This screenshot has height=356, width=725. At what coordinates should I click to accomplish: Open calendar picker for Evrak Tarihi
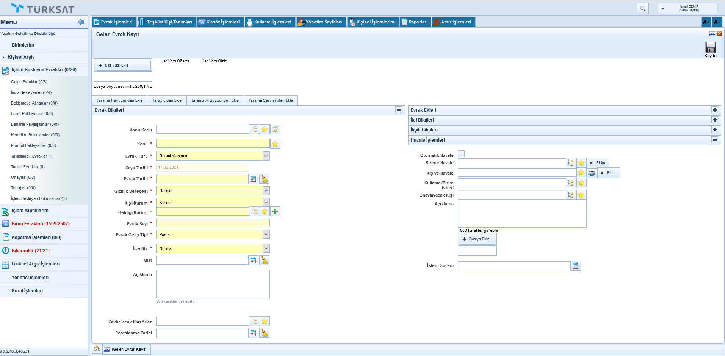pyautogui.click(x=253, y=179)
